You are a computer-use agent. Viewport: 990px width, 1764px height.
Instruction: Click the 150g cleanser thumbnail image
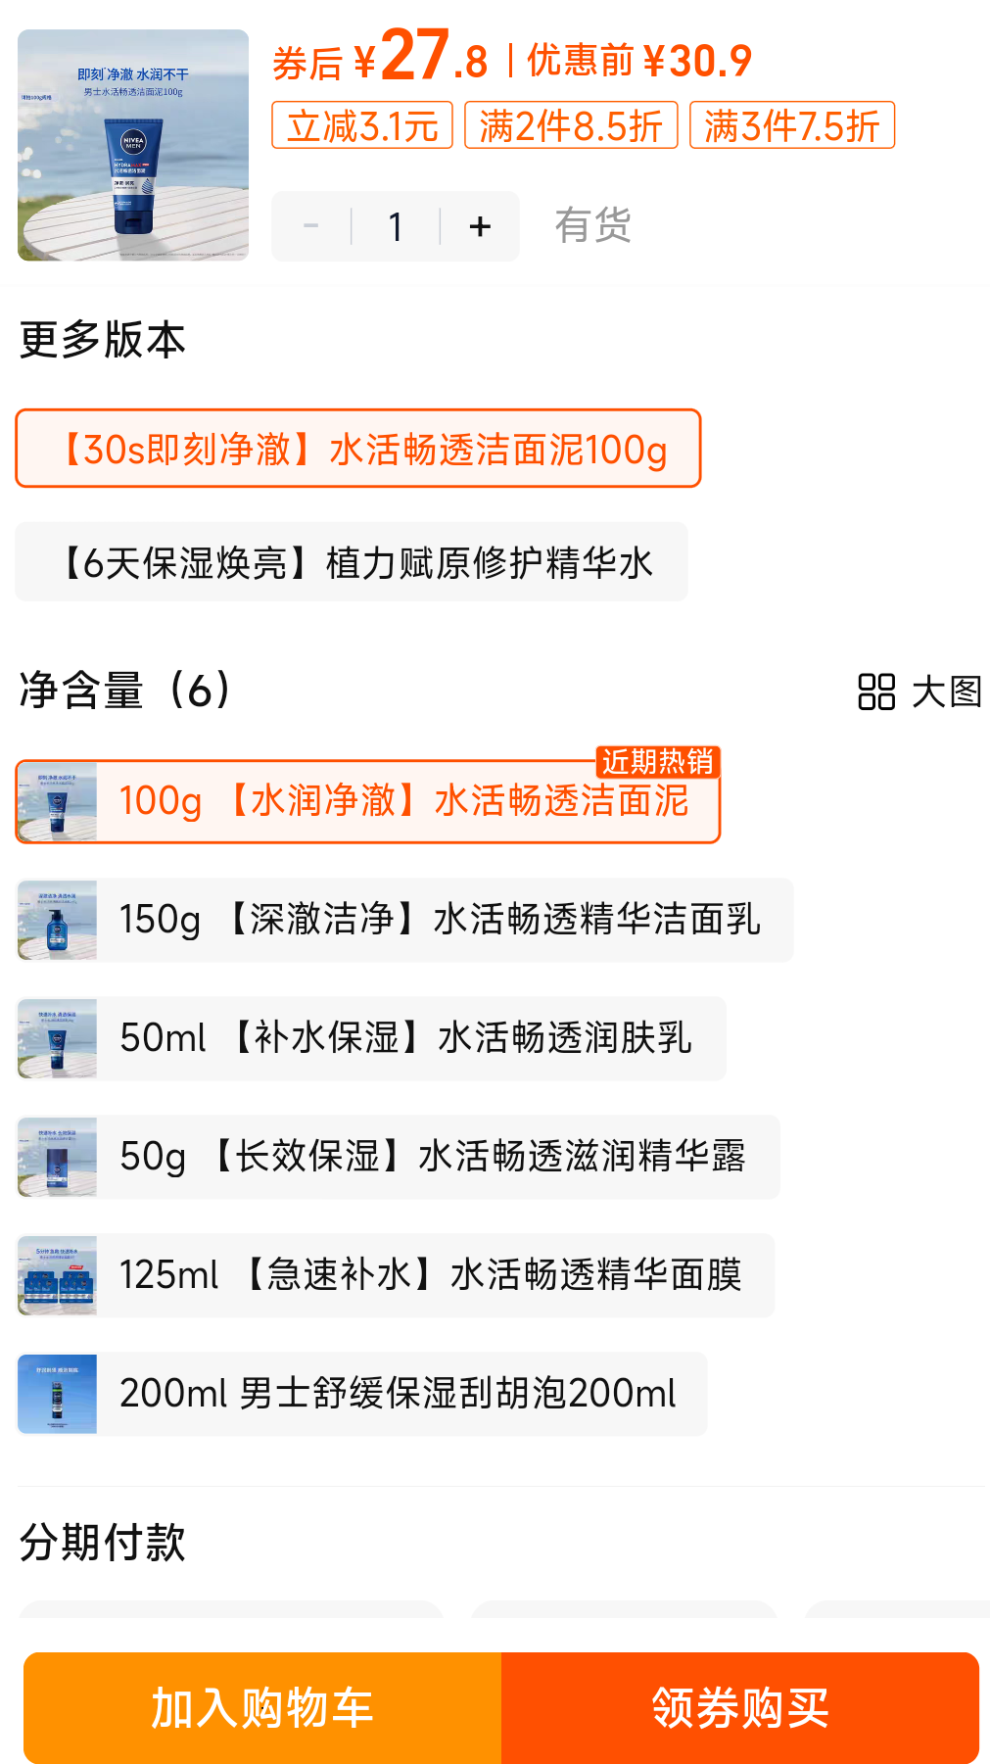(x=58, y=920)
